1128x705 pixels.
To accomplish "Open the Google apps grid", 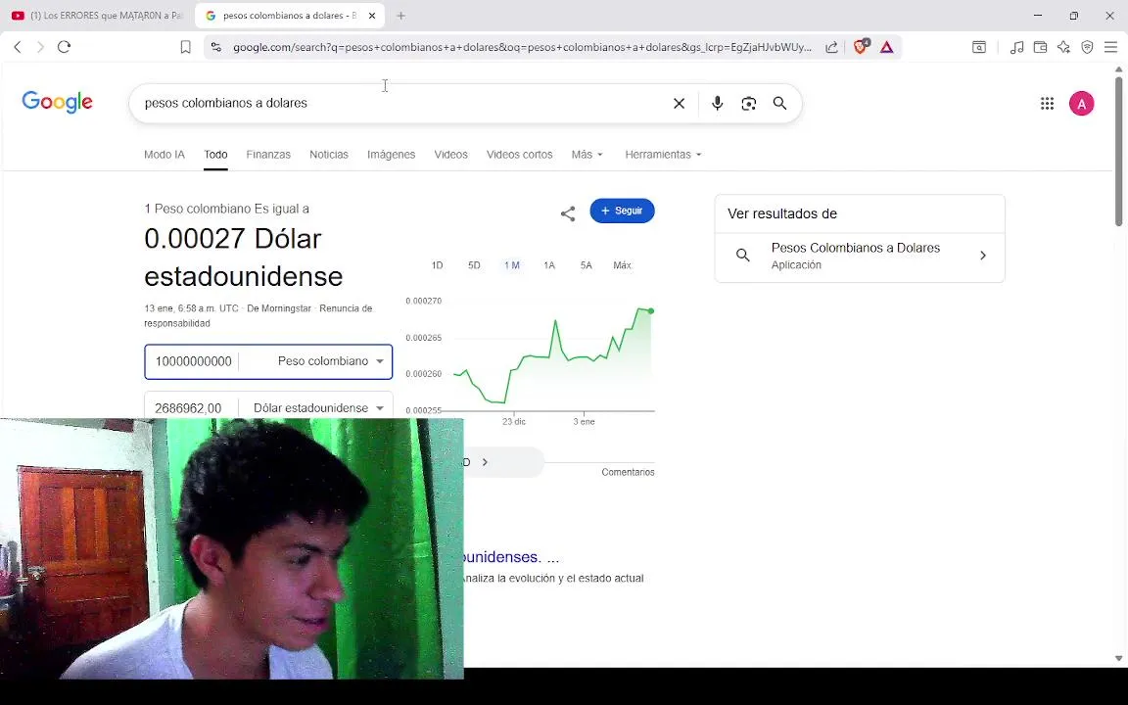I will click(x=1047, y=104).
